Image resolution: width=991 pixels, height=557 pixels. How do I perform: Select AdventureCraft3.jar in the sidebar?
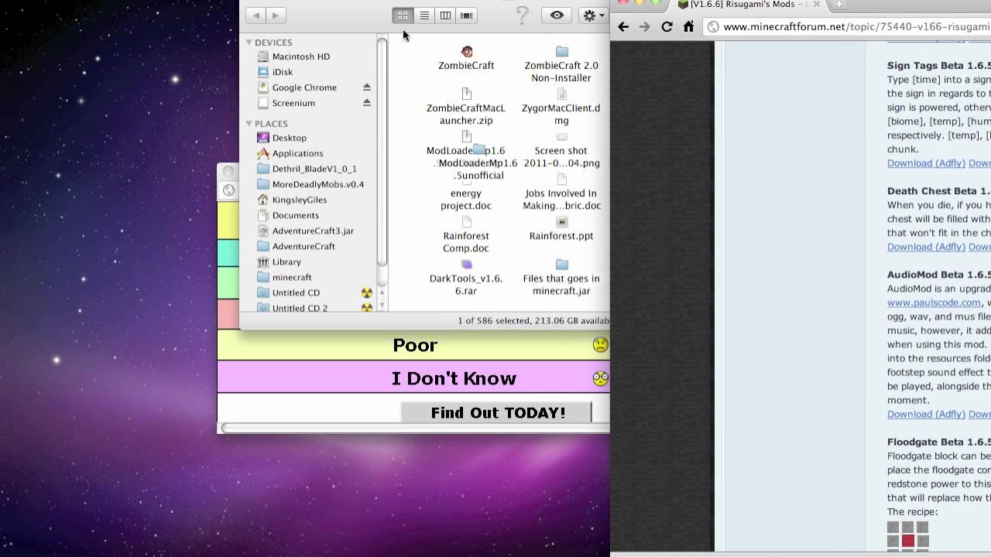(313, 231)
